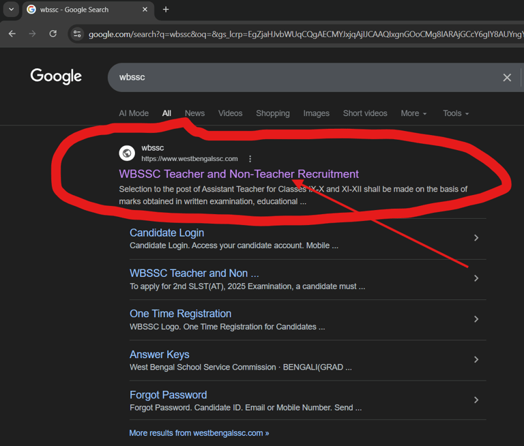Click chevron on Candidate Login row
Viewport: 524px width, 446px height.
[x=476, y=238]
